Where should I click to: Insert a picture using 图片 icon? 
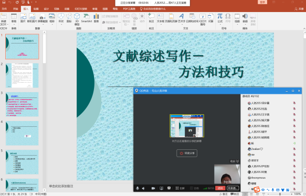[23, 18]
